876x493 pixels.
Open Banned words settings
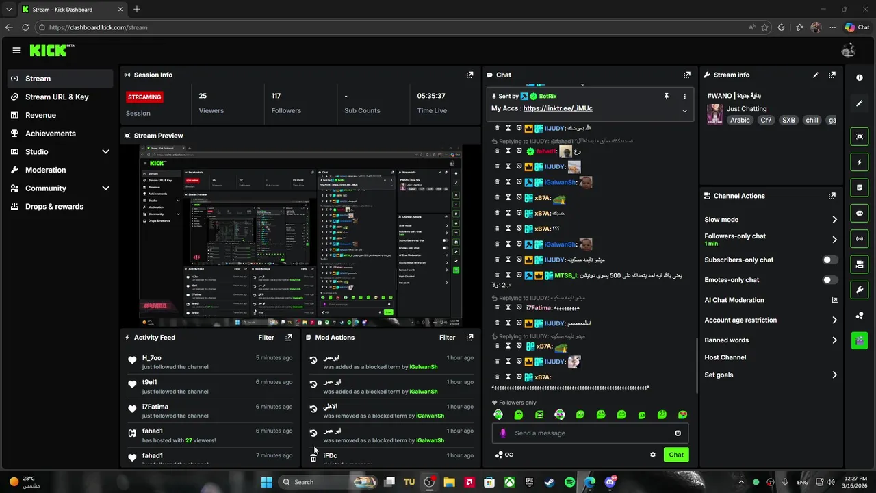pyautogui.click(x=771, y=340)
